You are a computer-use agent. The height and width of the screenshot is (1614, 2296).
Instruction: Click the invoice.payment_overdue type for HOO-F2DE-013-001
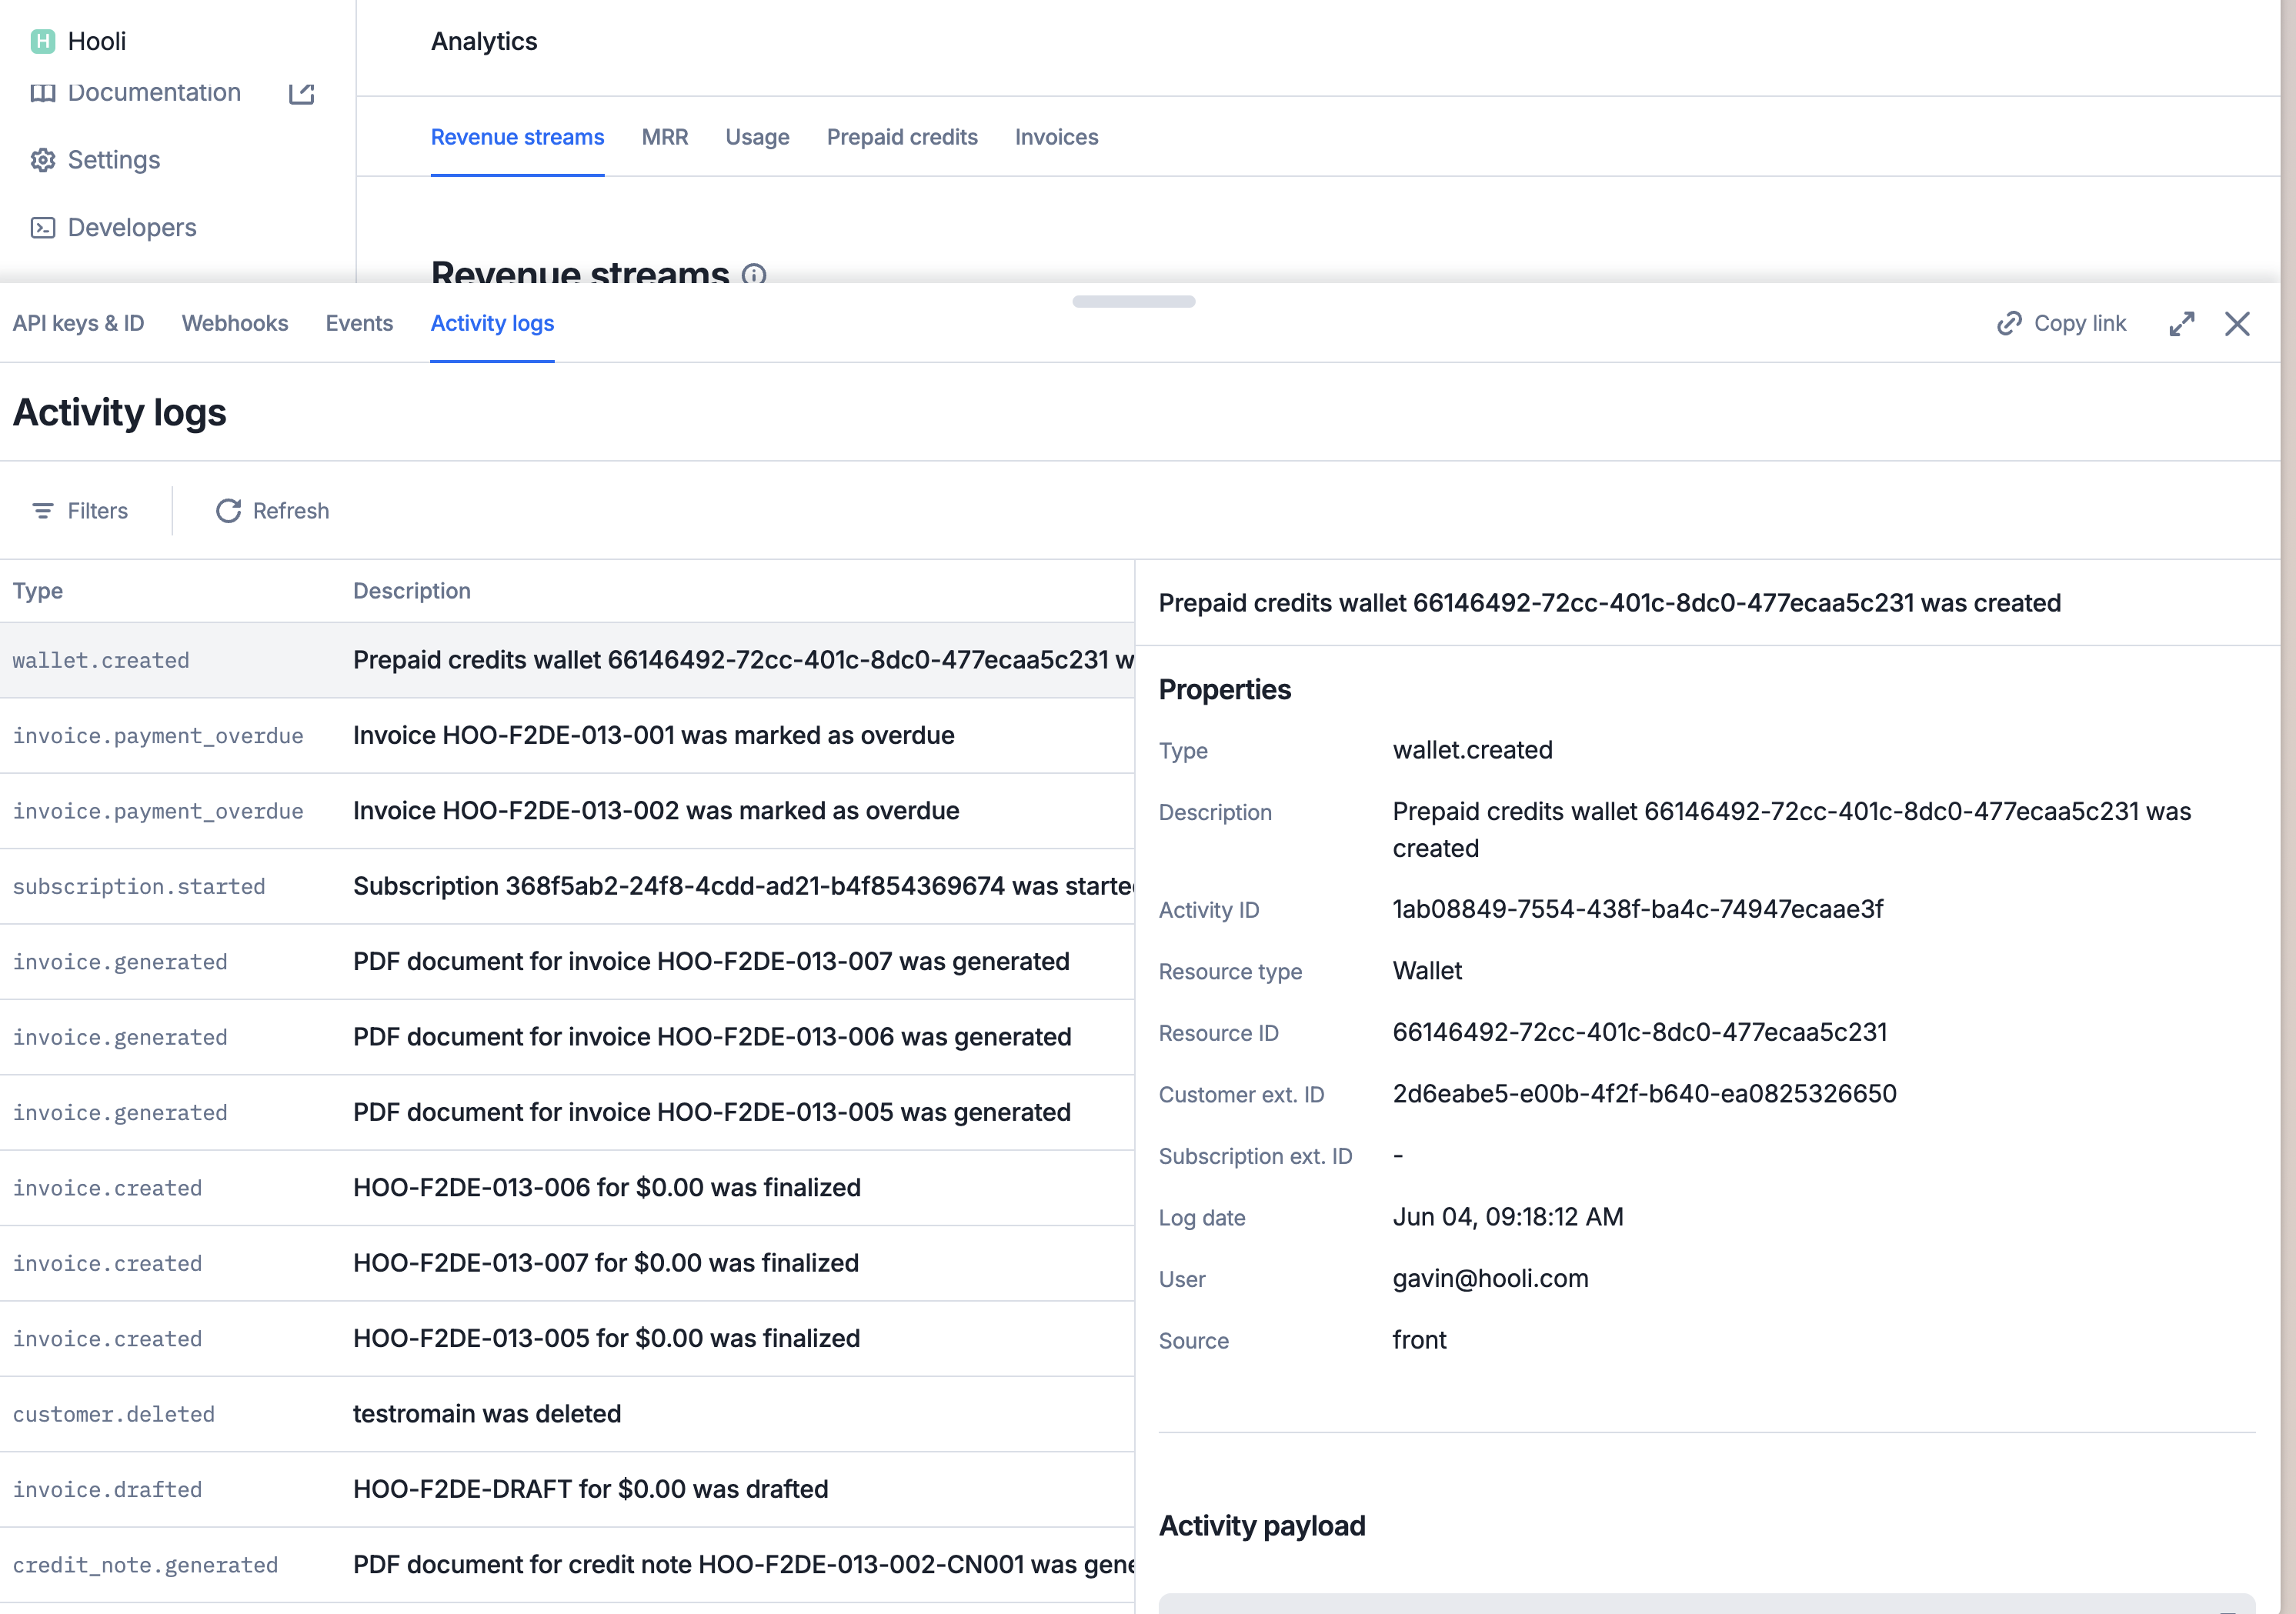click(158, 736)
